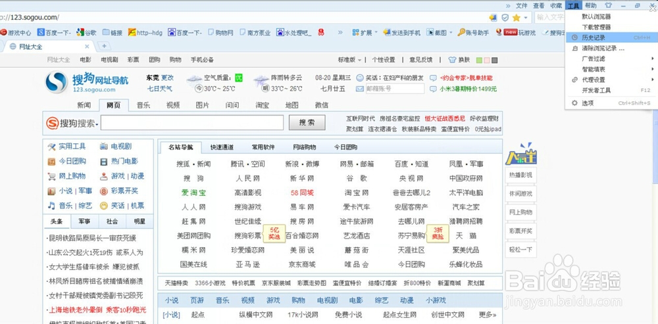Screen dimensions: 658x324
Task: Open the 收藏 menu
Action: point(556,5)
